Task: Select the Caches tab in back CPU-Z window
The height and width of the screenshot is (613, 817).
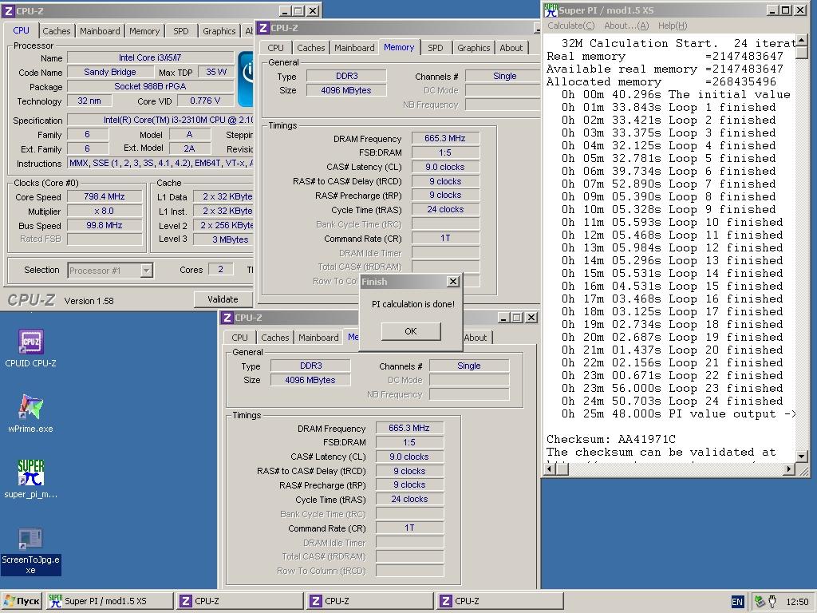Action: (57, 31)
